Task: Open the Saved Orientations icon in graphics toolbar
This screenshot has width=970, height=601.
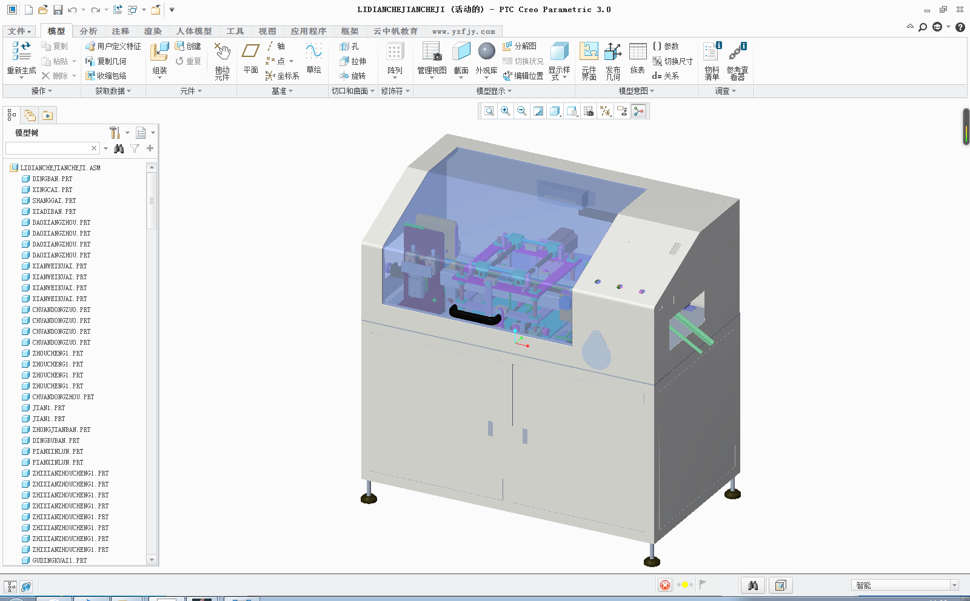Action: point(572,111)
